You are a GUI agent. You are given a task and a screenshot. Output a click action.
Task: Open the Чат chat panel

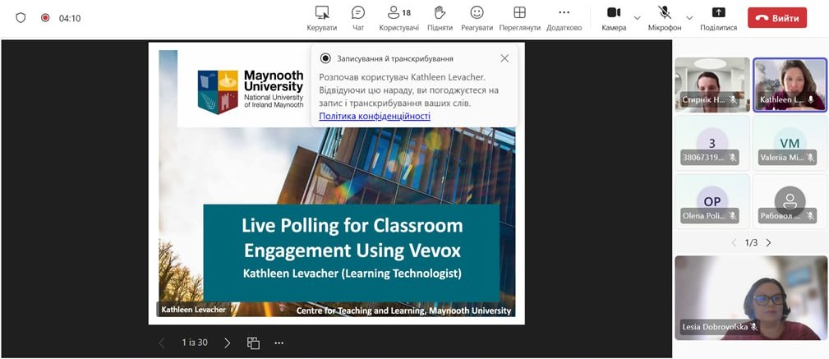click(358, 18)
